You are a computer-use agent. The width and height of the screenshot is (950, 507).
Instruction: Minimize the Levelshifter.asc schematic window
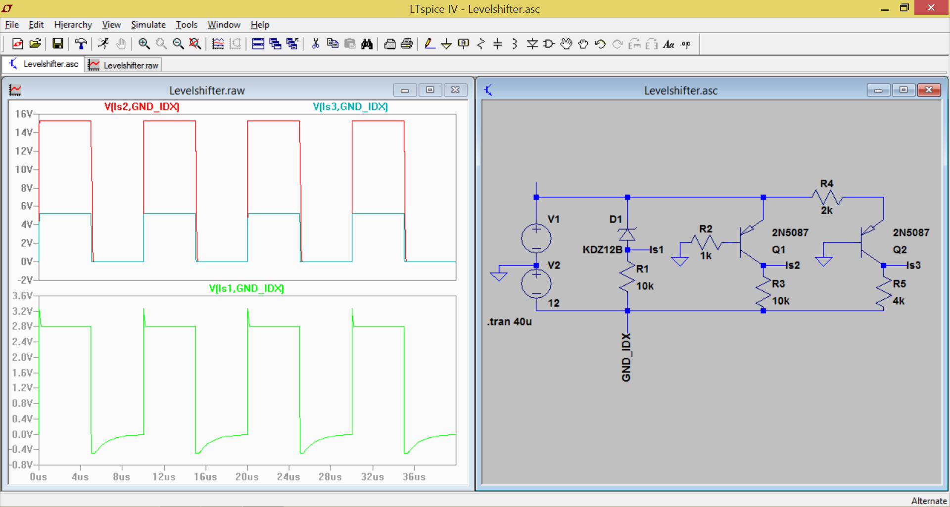(878, 90)
